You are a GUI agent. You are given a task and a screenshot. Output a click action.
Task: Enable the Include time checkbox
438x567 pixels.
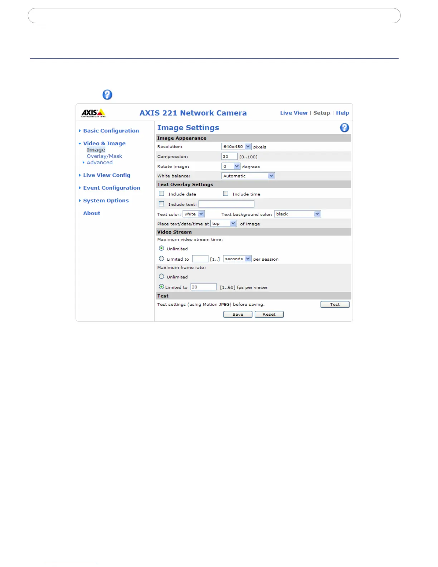pos(226,194)
